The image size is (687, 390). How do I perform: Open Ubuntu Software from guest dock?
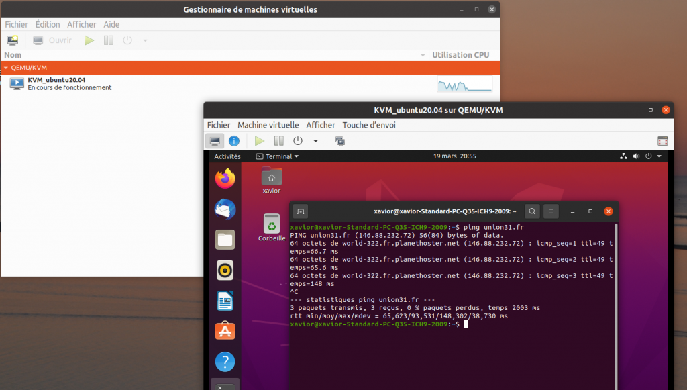[x=225, y=331]
